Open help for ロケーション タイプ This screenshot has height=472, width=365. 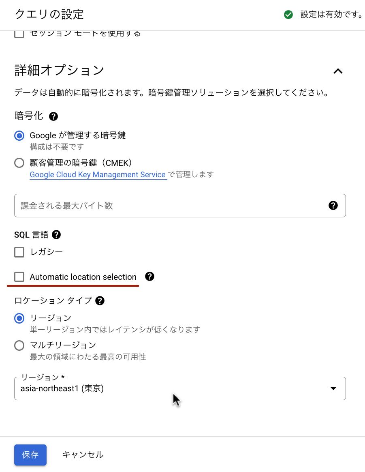[99, 300]
